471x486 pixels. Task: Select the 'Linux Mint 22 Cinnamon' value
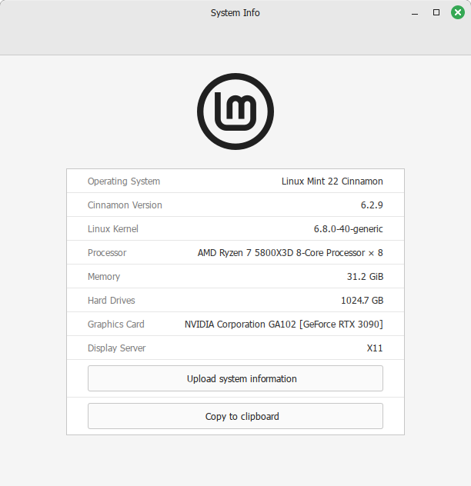point(332,181)
